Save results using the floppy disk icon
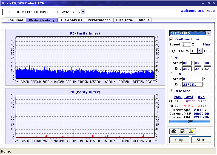The height and width of the screenshot is (155, 217). (182, 131)
